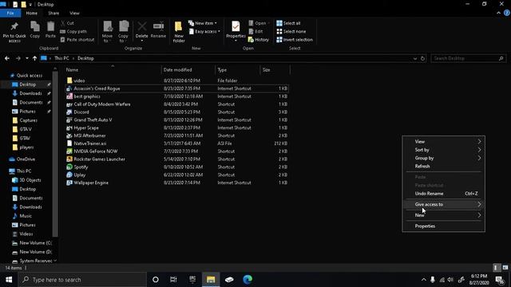
Task: Open the New submenu in context menu
Action: [444, 215]
